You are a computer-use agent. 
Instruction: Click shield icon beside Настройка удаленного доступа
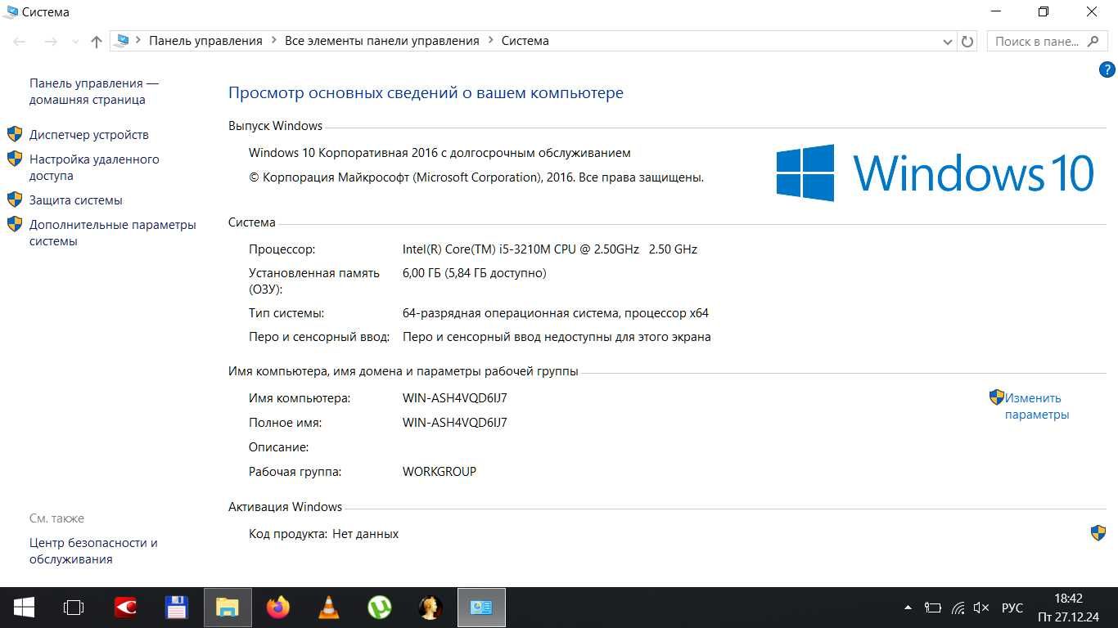pos(15,159)
